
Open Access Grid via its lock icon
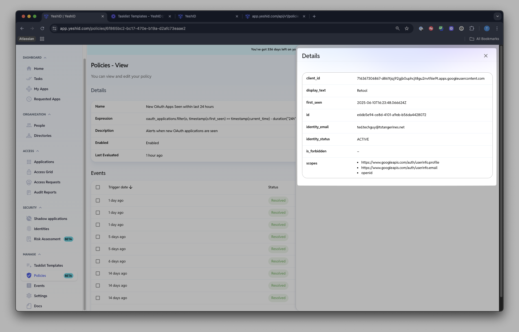click(x=29, y=172)
